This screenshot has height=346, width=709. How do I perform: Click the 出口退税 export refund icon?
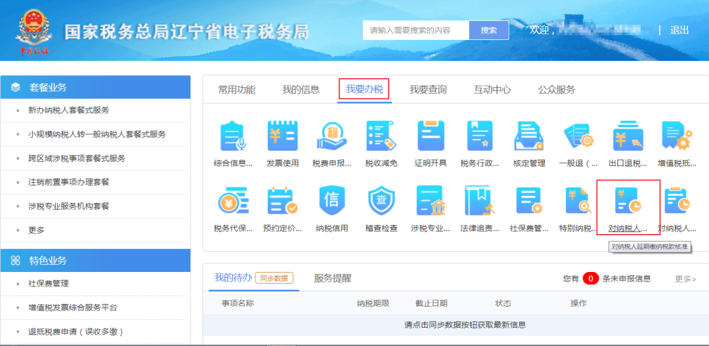(628, 136)
